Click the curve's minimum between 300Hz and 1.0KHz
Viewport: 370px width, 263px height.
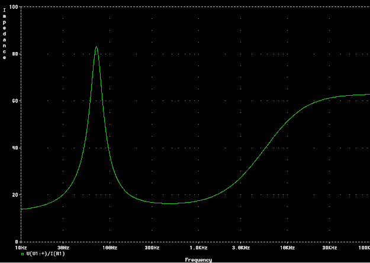coord(170,203)
